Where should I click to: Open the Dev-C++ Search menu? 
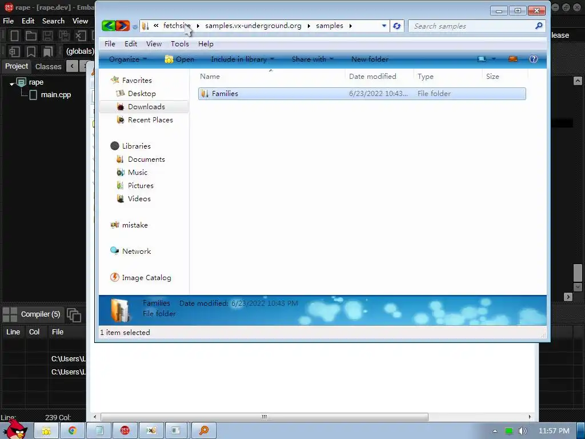[x=53, y=21]
